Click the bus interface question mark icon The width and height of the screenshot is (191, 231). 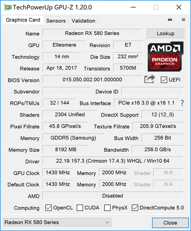point(182,103)
